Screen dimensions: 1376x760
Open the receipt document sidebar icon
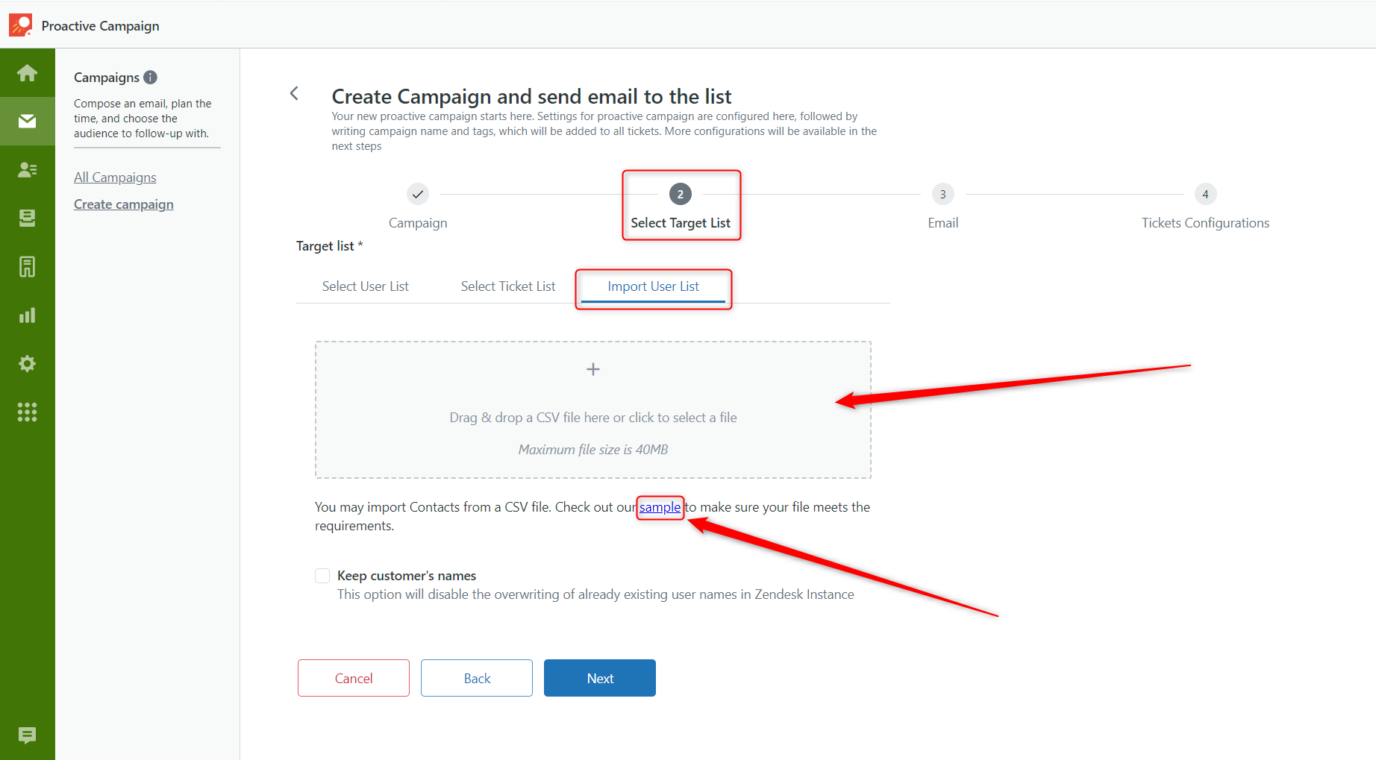pos(28,266)
